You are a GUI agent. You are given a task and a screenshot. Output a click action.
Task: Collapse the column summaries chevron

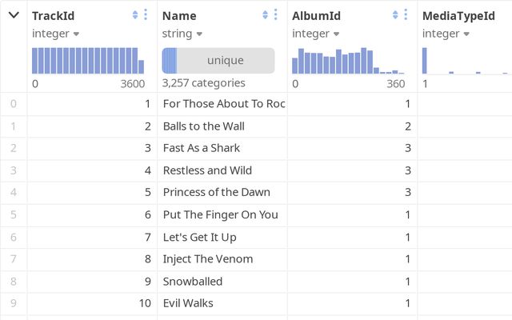(14, 15)
